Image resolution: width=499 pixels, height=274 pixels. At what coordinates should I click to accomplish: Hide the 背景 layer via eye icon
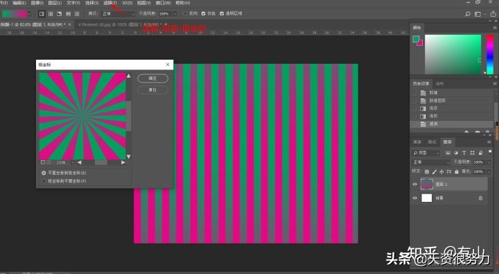point(414,198)
